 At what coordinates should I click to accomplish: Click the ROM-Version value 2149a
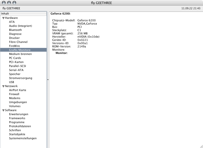(x=82, y=46)
